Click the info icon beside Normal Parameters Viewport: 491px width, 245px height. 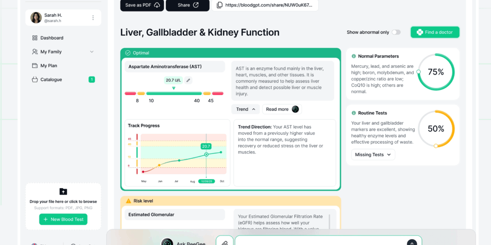pyautogui.click(x=353, y=56)
